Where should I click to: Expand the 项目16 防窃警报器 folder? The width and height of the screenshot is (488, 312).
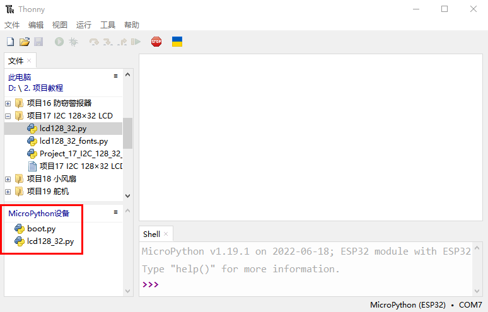(8, 103)
